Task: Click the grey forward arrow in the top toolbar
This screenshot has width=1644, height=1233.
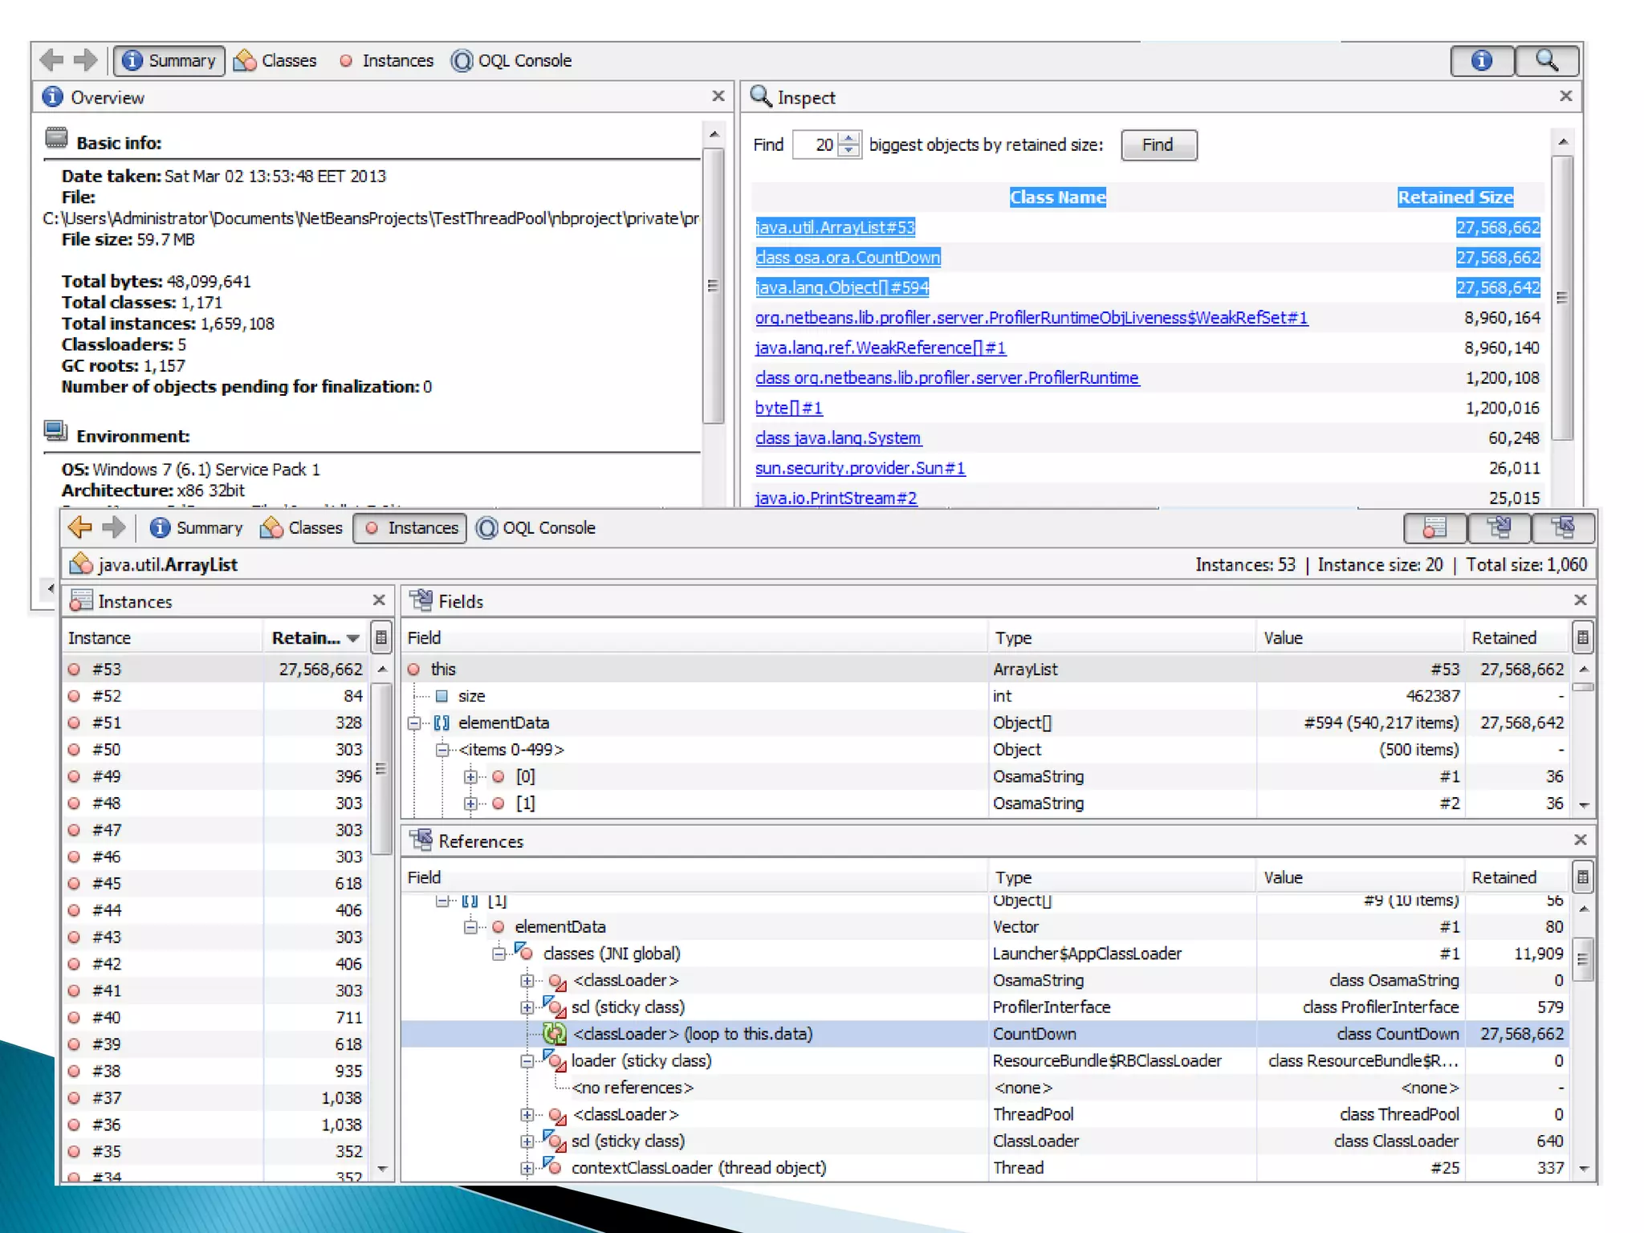Action: click(85, 60)
